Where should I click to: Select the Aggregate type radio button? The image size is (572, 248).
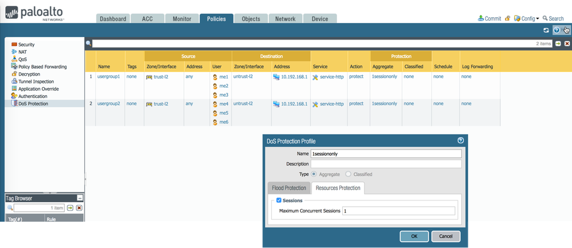313,174
